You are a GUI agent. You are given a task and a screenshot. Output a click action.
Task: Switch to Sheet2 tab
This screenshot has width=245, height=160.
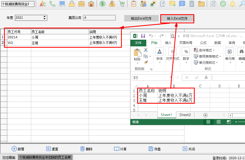pyautogui.click(x=185, y=115)
